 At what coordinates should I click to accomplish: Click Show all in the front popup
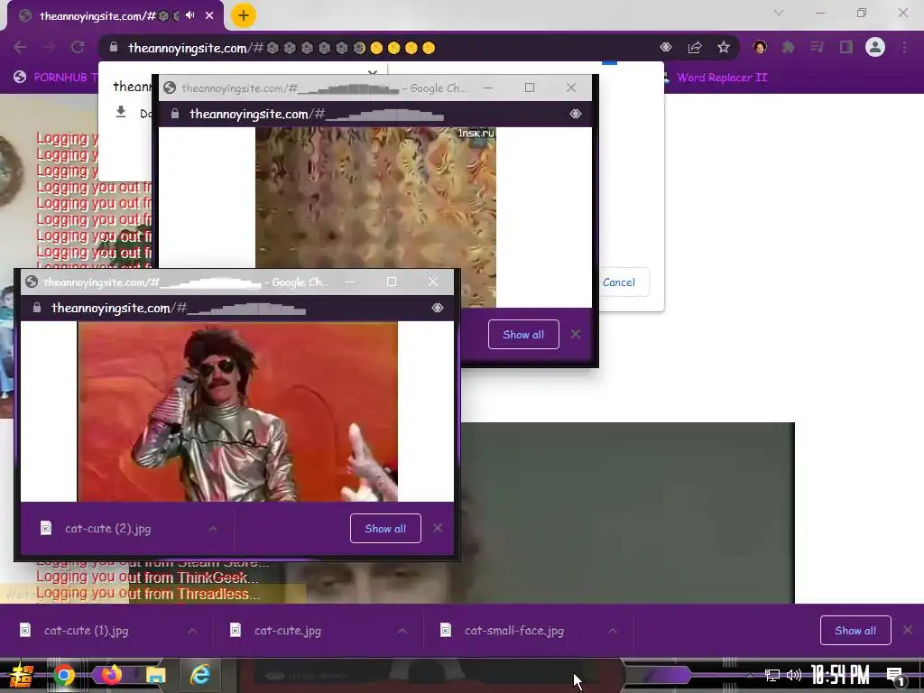(385, 529)
